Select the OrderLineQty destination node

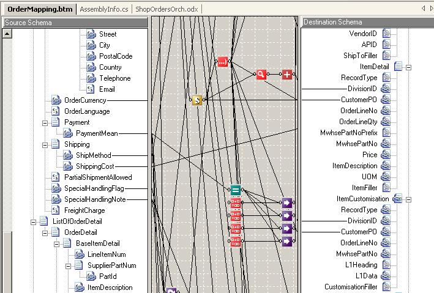click(x=358, y=122)
